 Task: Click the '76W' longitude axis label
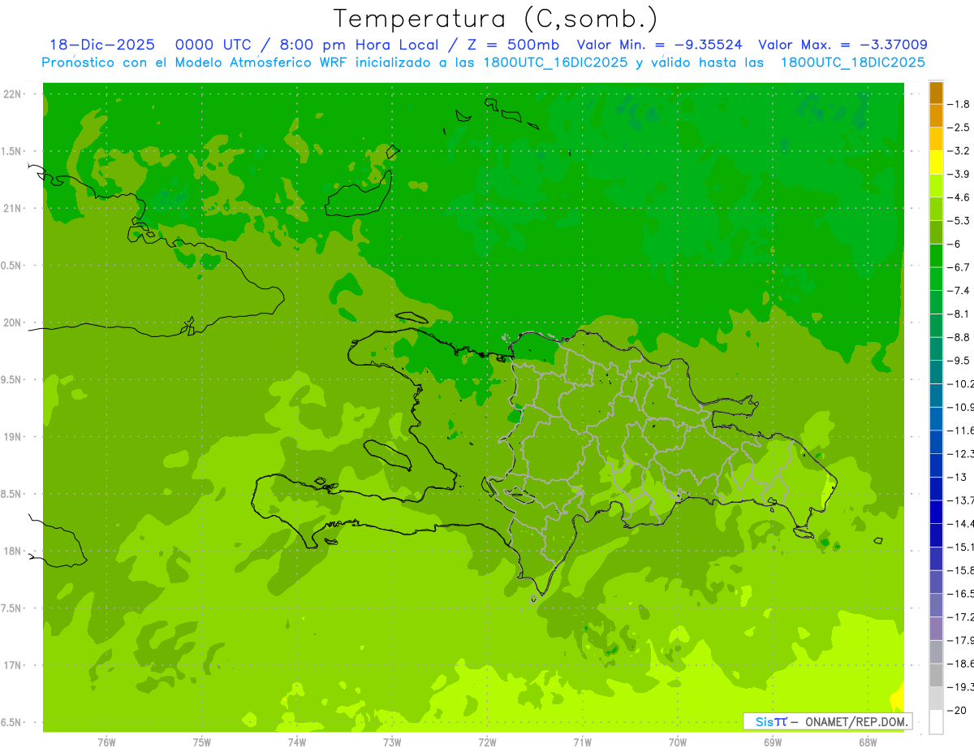click(106, 742)
